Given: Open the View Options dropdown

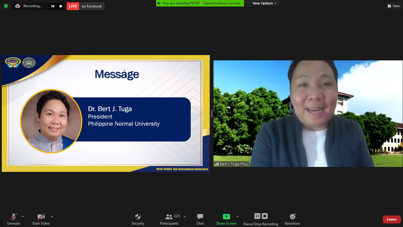Looking at the screenshot, I should pyautogui.click(x=264, y=3).
